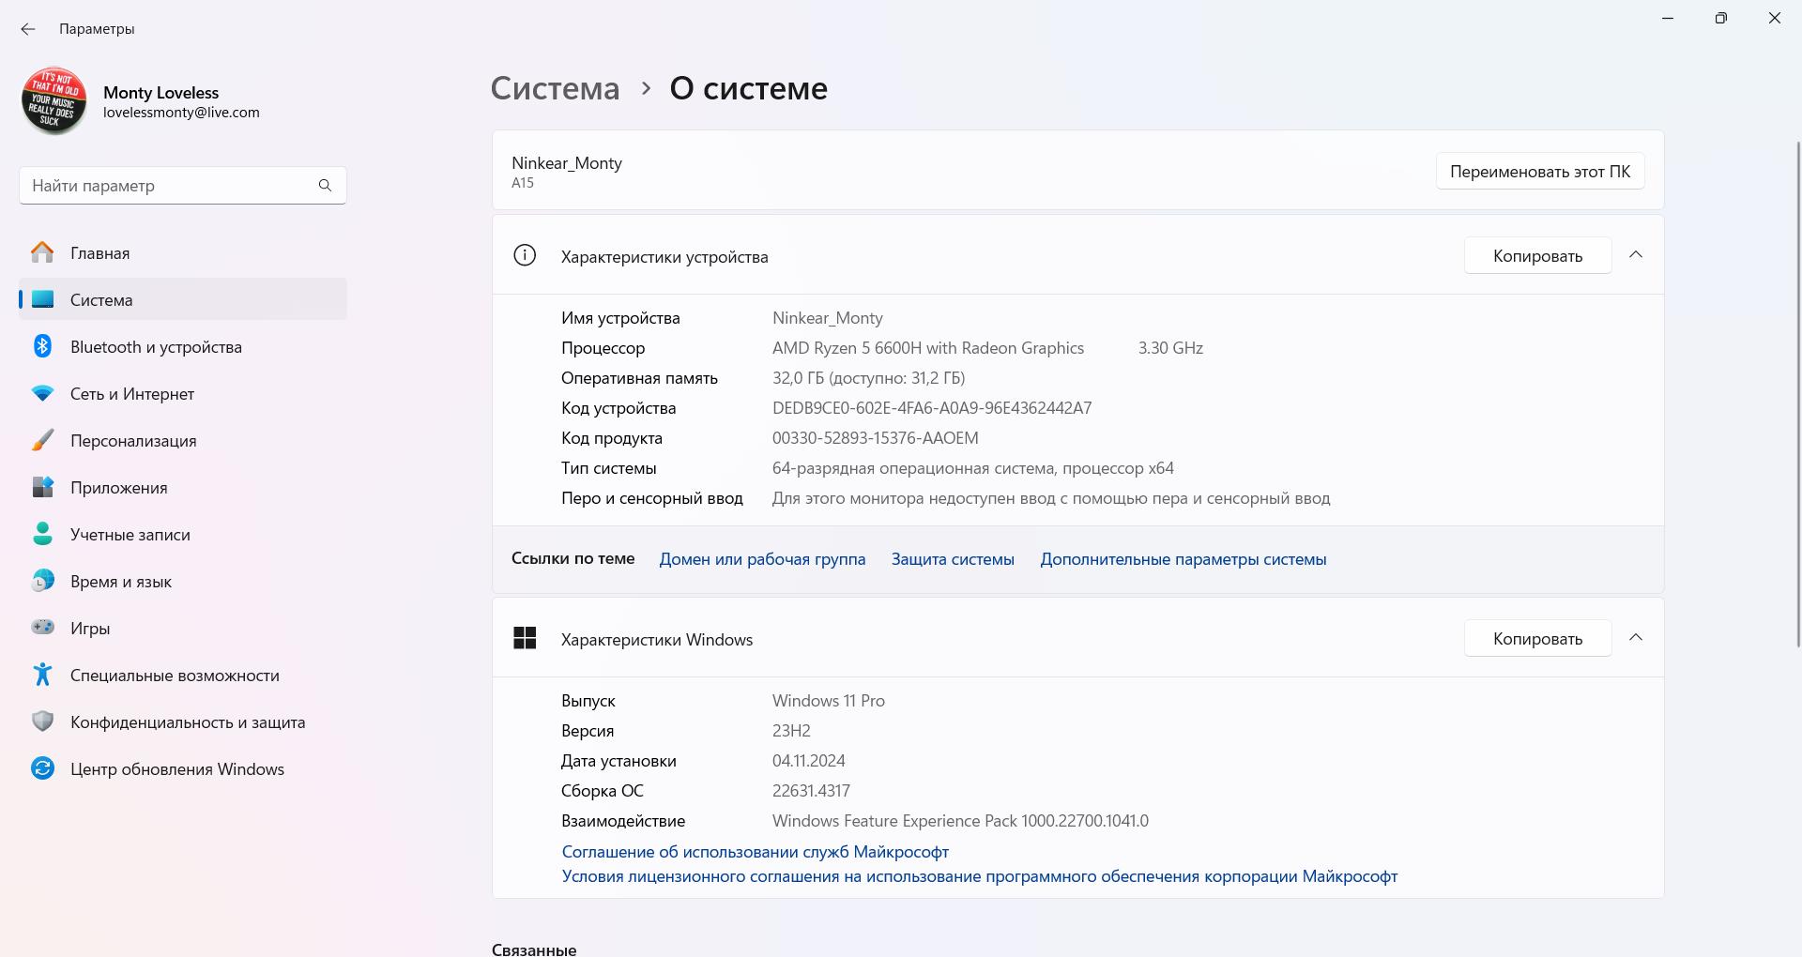Click install date 04.11.2024
This screenshot has width=1802, height=957.
(809, 761)
